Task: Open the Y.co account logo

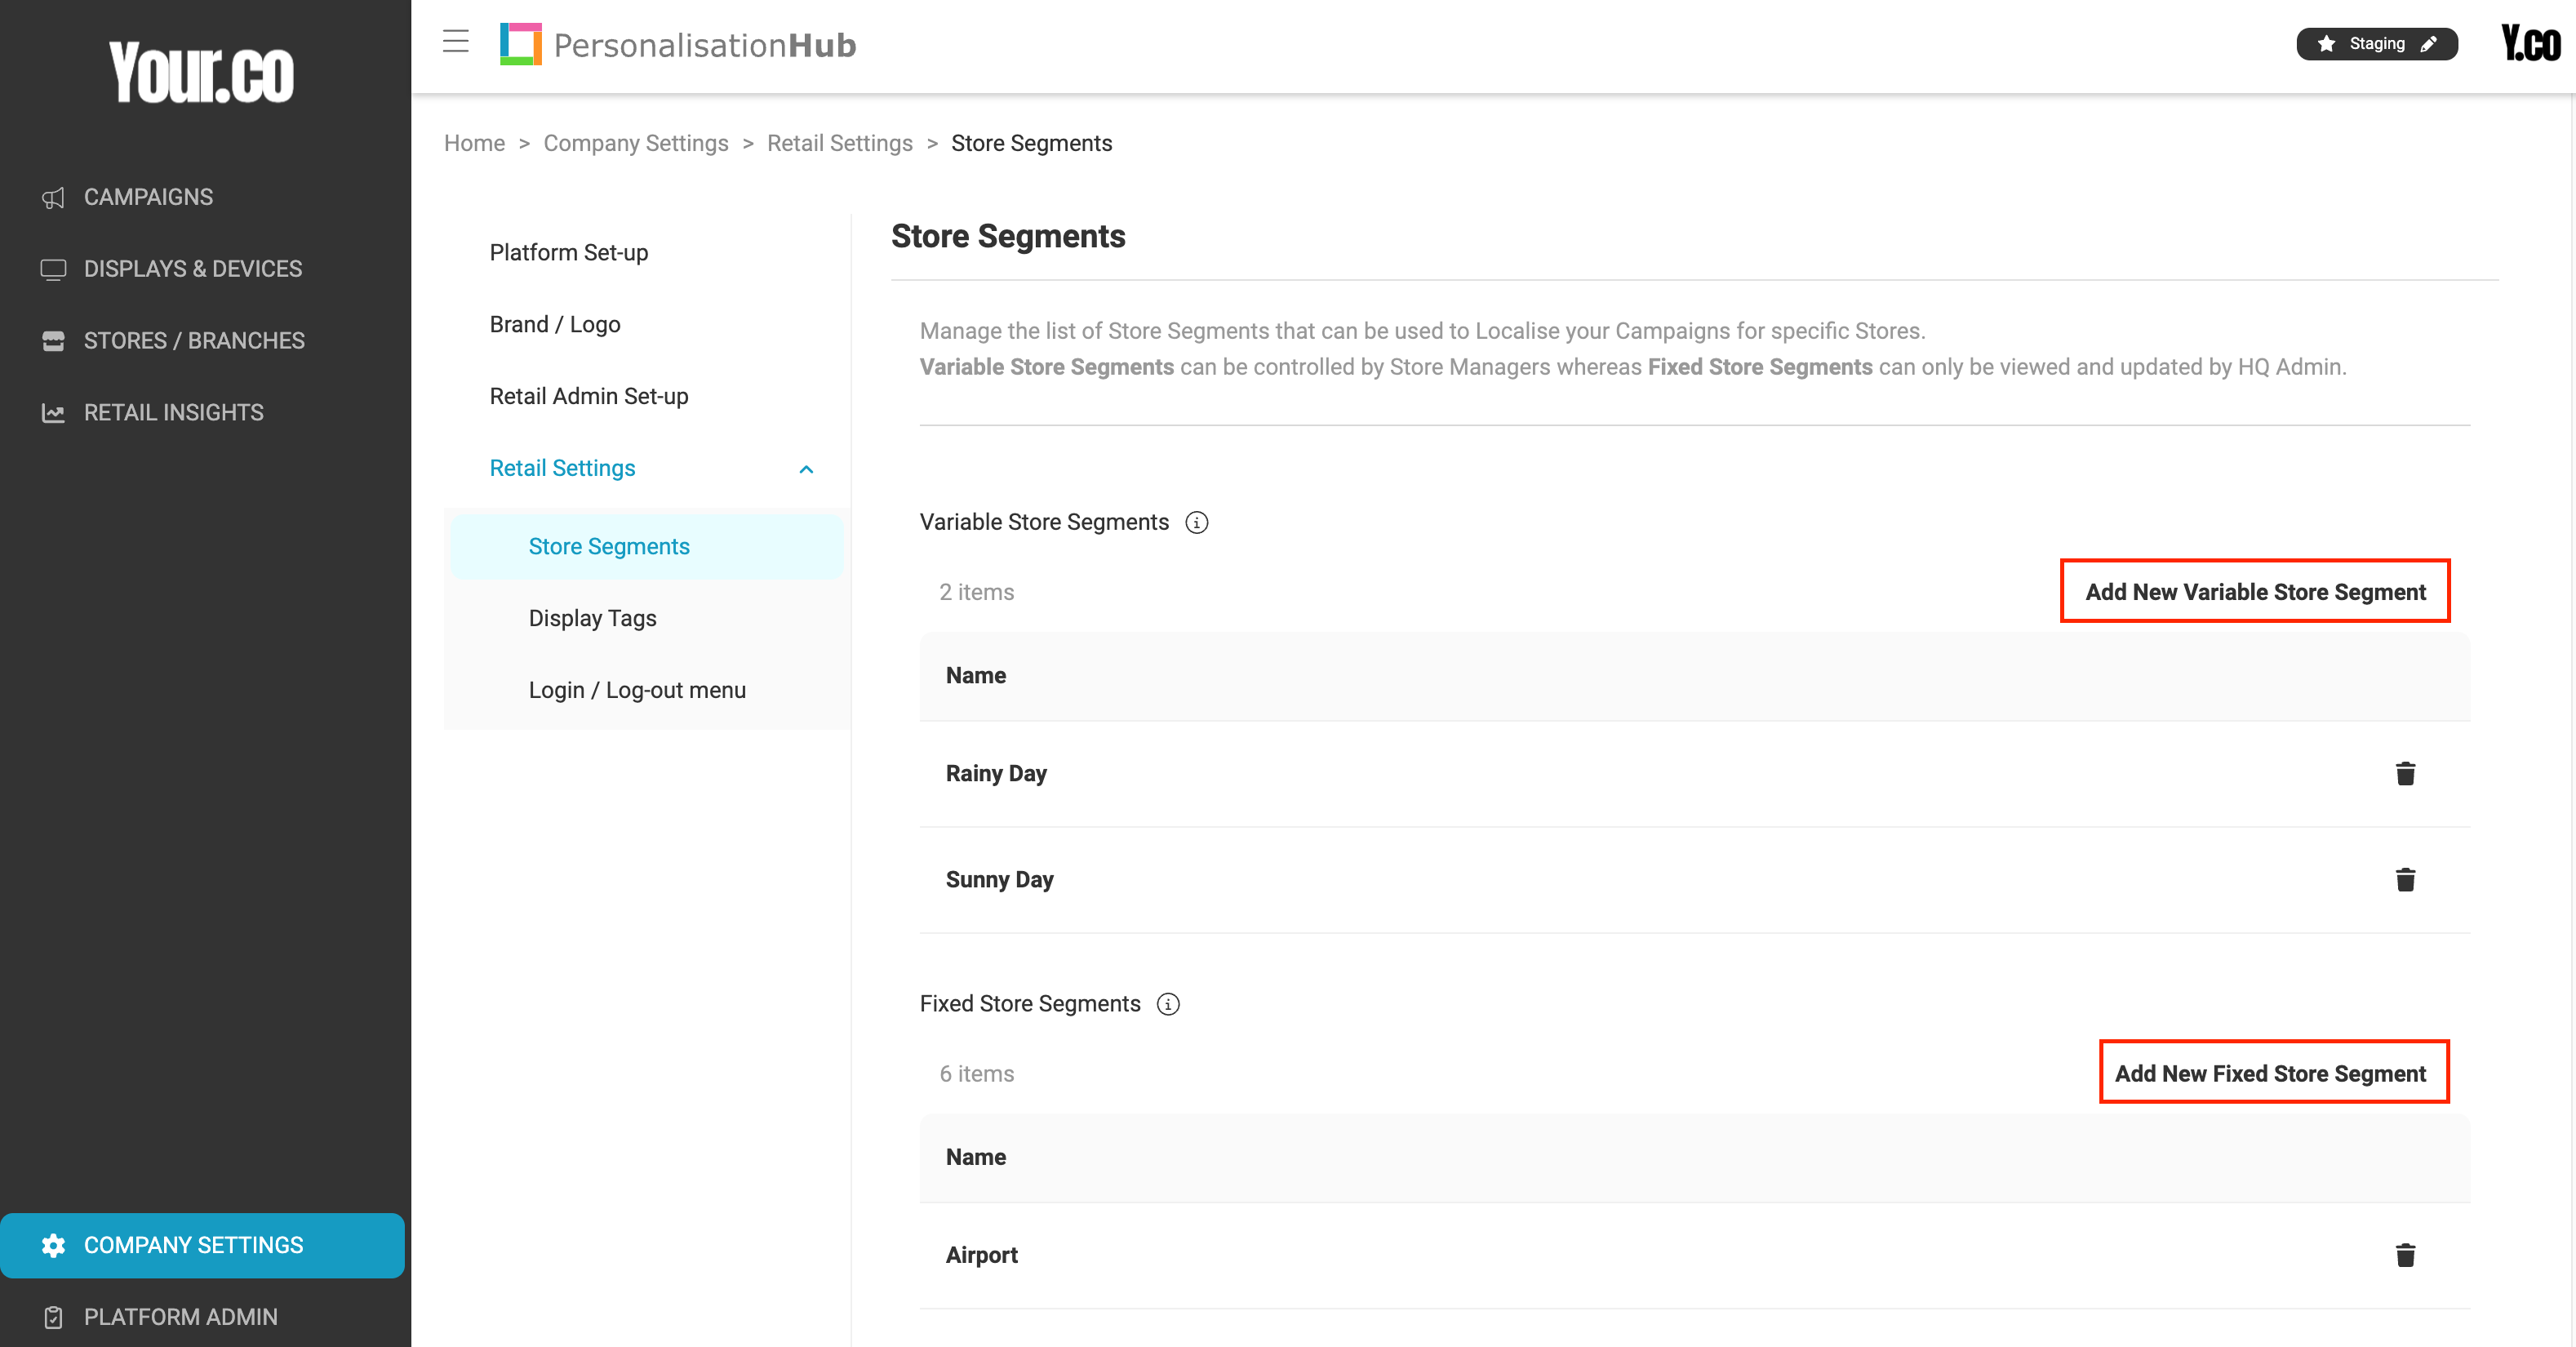Action: click(x=2530, y=44)
